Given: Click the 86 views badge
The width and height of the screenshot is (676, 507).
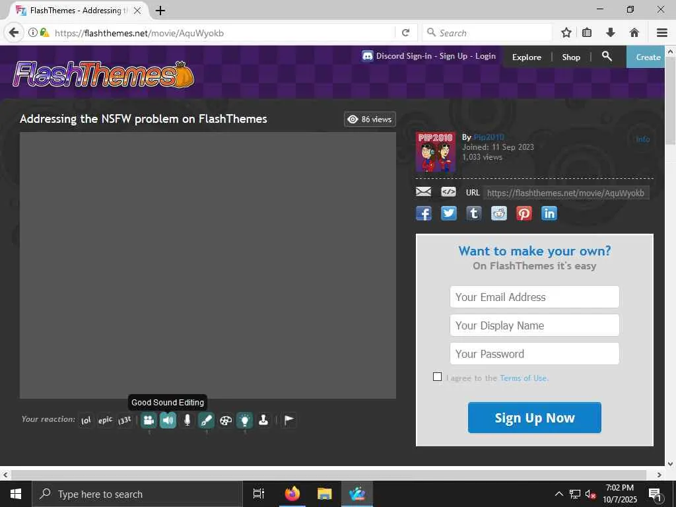Looking at the screenshot, I should point(370,119).
